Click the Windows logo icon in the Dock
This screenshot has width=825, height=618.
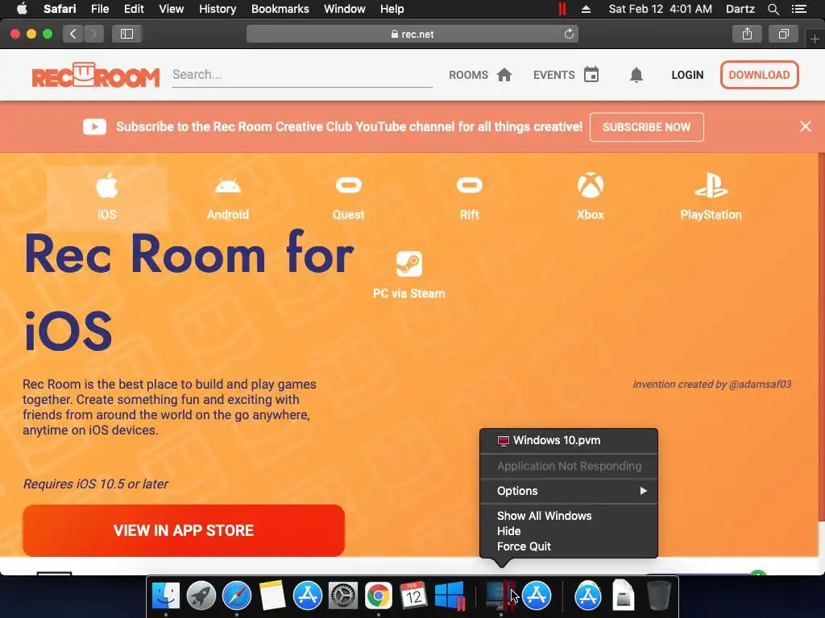coord(450,595)
